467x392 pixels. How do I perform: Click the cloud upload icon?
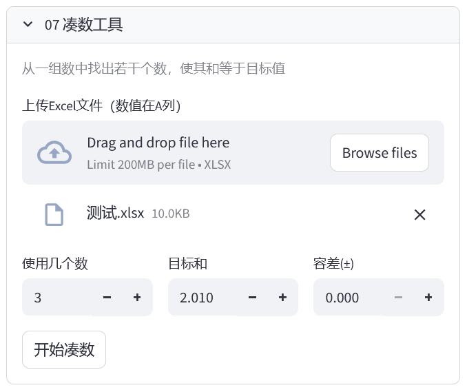(x=54, y=152)
